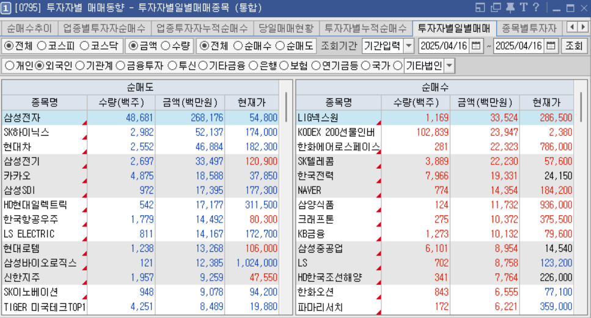591x318 pixels.
Task: Open the 종목별투자자 tab
Action: click(529, 28)
